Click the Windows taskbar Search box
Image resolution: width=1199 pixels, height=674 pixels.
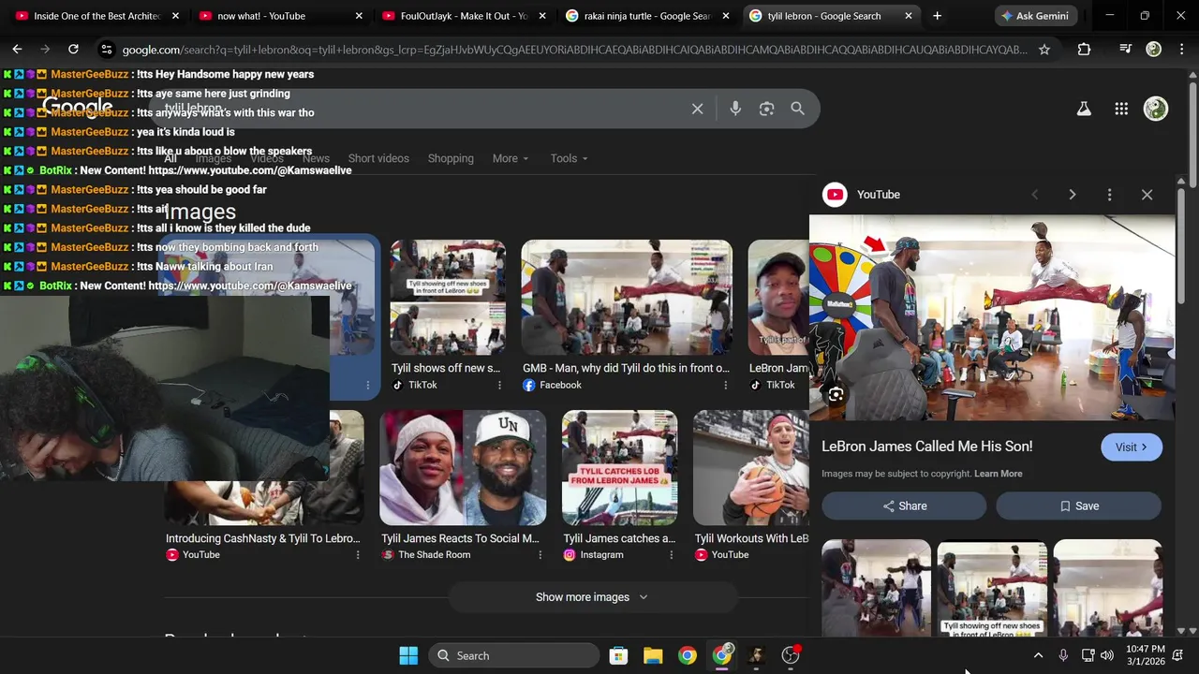(514, 655)
